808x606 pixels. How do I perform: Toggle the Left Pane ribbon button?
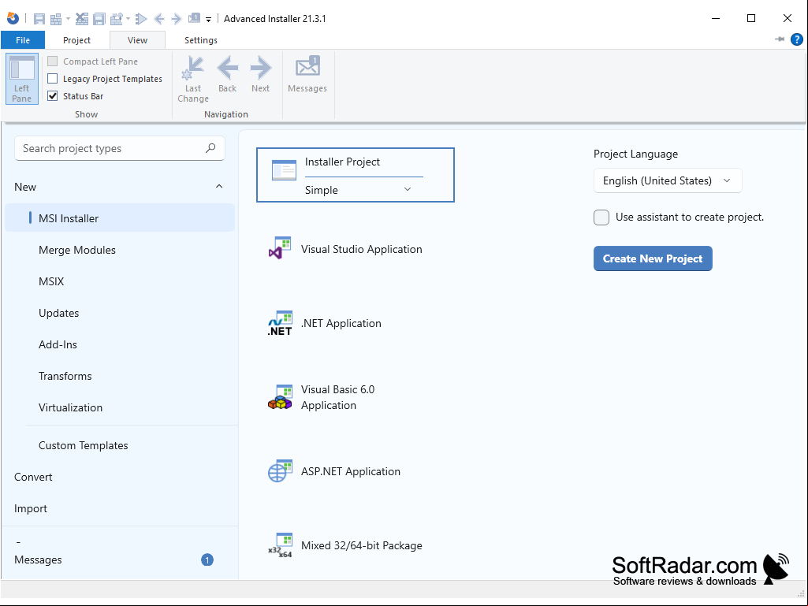[22, 79]
